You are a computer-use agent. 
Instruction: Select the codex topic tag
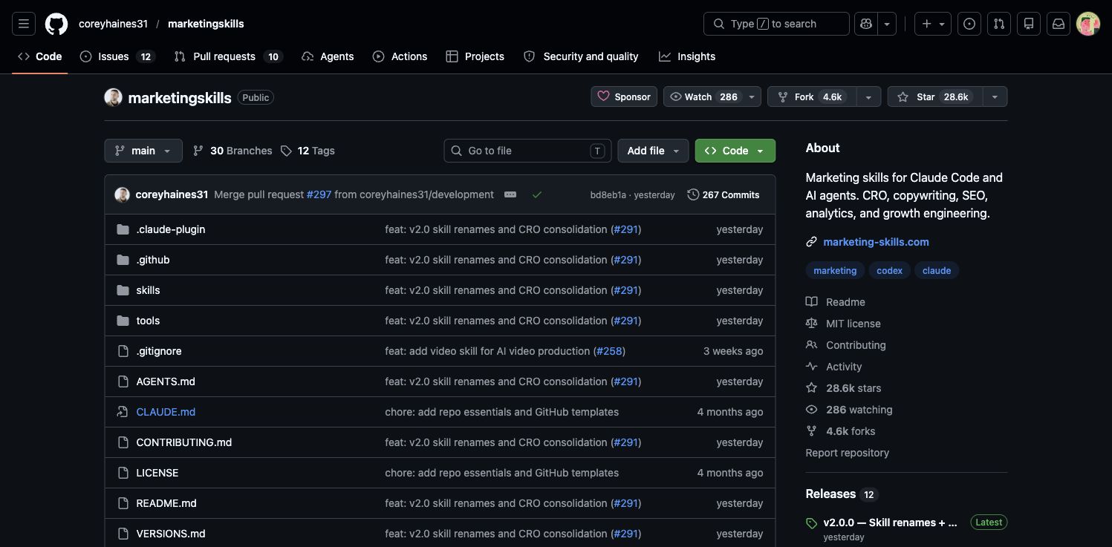889,271
